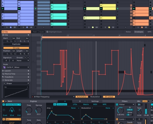Open the C#/Db root note dropdown

coord(10,67)
